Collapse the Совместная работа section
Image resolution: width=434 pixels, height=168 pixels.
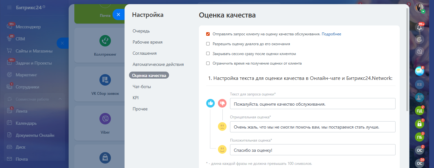(x=60, y=99)
